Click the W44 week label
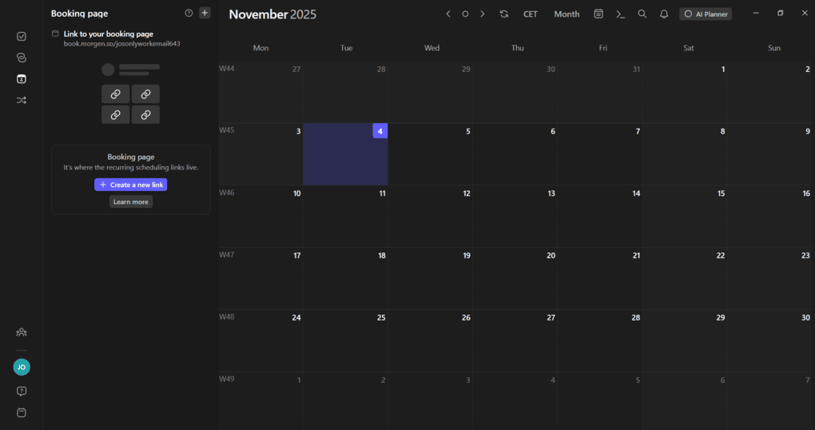Screen dimensions: 815x430 pyautogui.click(x=227, y=68)
